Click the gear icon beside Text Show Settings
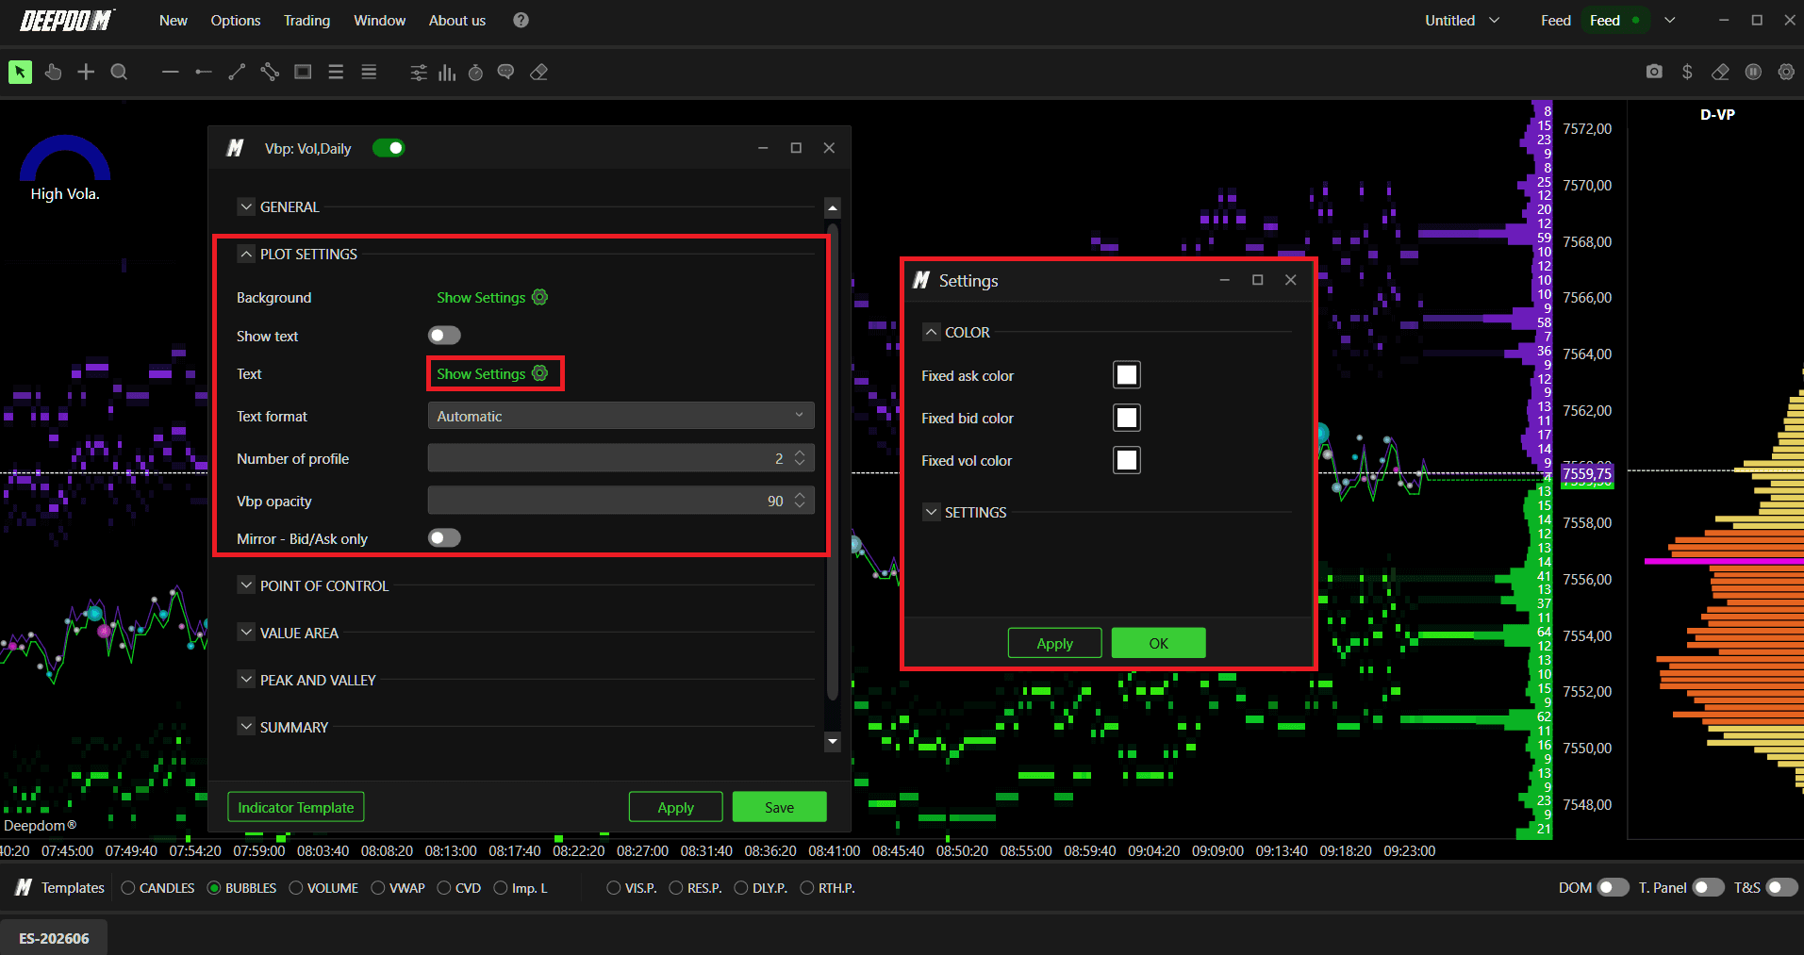Image resolution: width=1804 pixels, height=955 pixels. [x=539, y=373]
